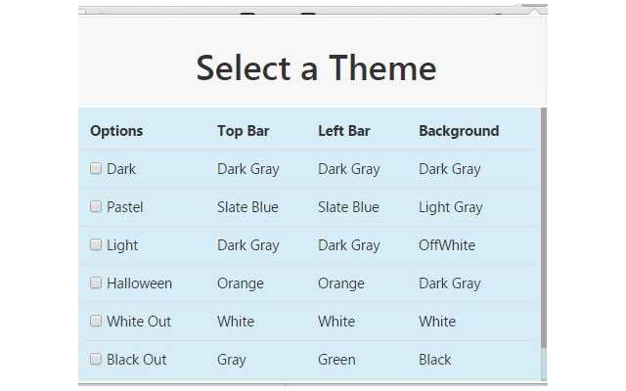Click the Black background cell
The height and width of the screenshot is (391, 626).
pyautogui.click(x=435, y=360)
